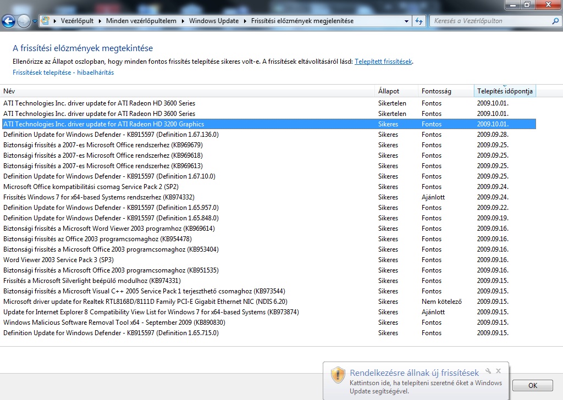Click the search magnifier icon

click(x=555, y=21)
